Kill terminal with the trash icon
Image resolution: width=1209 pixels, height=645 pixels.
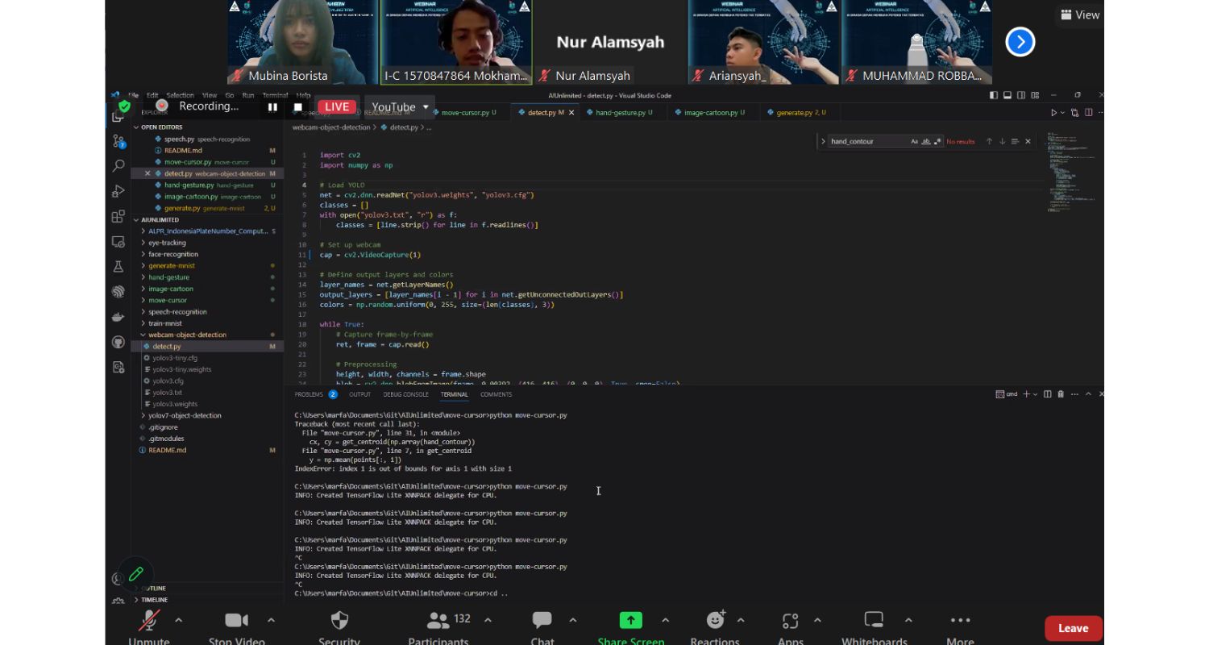pyautogui.click(x=1061, y=394)
